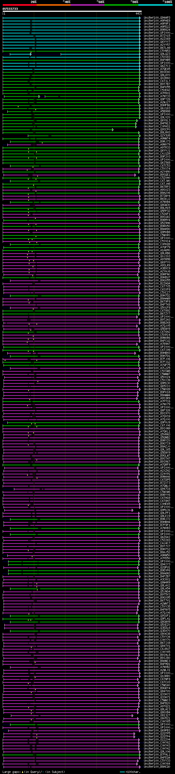This screenshot has height=774, width=175.
Task: Click the cyan ~100% identity legend bar
Action: tap(155, 5)
